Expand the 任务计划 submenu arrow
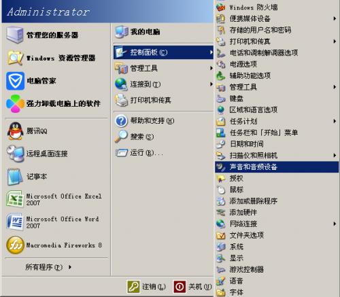This screenshot has height=297, width=340. 335,121
